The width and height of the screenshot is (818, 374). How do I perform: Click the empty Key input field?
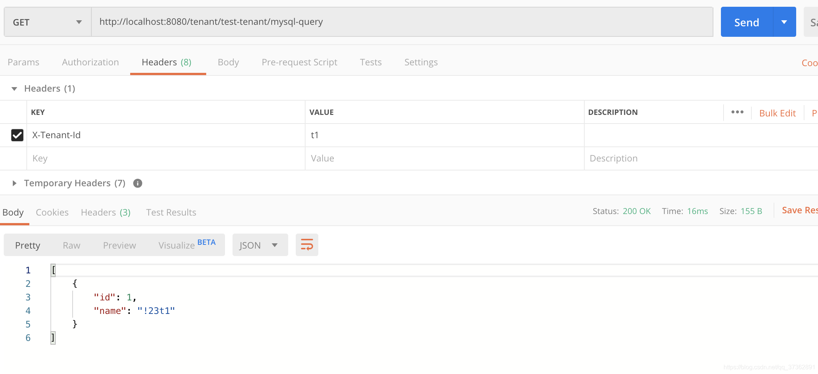[x=166, y=158]
